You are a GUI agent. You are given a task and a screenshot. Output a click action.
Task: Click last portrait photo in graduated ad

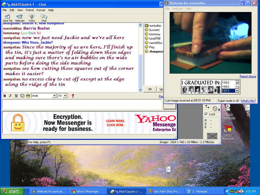coord(217,90)
